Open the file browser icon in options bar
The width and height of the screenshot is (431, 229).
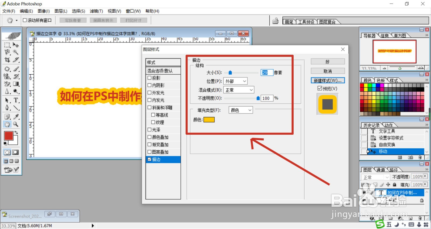point(275,21)
